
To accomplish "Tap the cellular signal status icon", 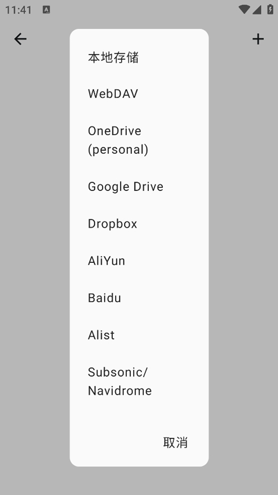I will click(x=257, y=10).
